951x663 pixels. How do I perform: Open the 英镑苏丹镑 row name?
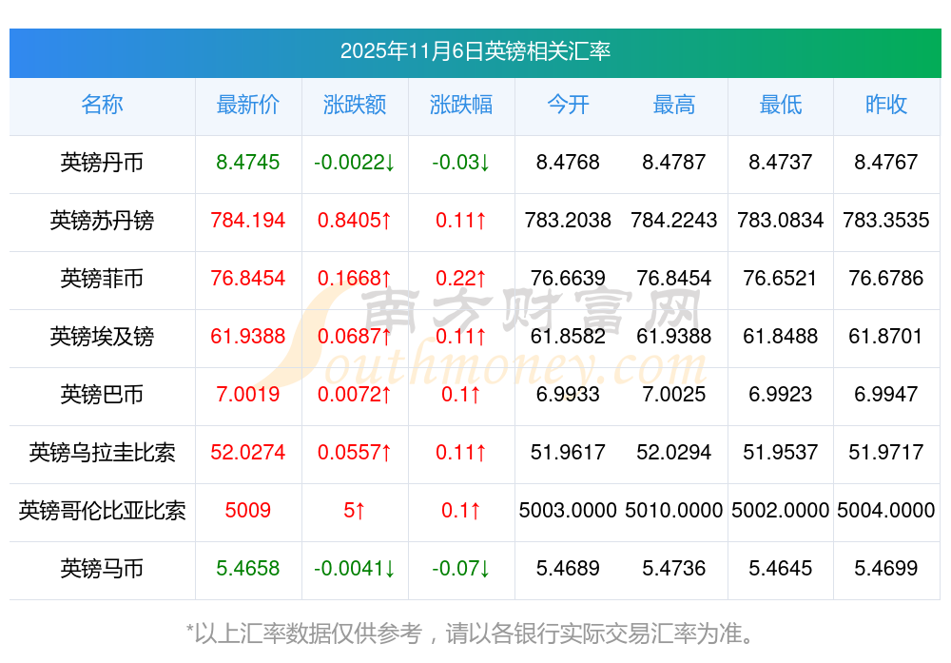[x=102, y=221]
